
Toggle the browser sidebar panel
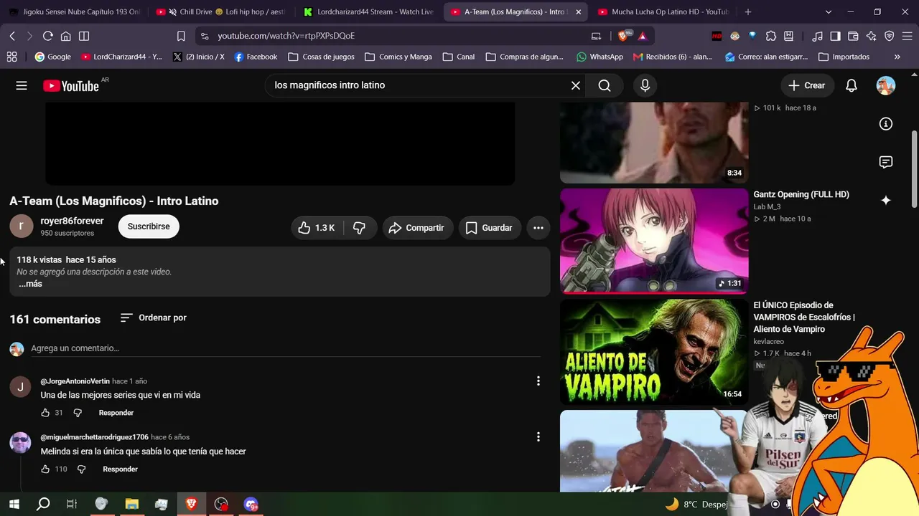point(836,36)
